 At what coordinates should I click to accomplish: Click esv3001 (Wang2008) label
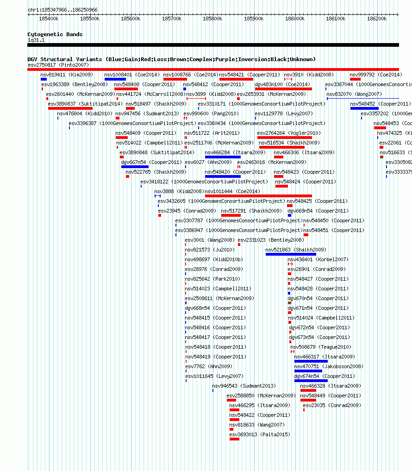210,240
